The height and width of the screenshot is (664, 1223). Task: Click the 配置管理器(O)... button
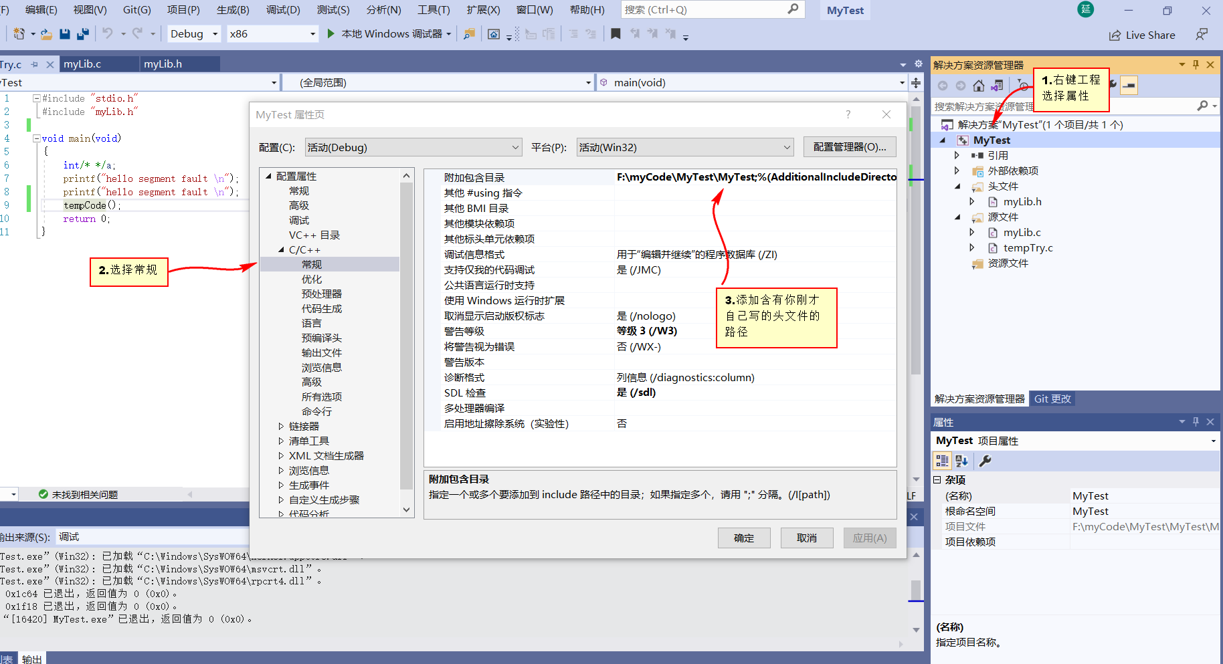tap(850, 147)
